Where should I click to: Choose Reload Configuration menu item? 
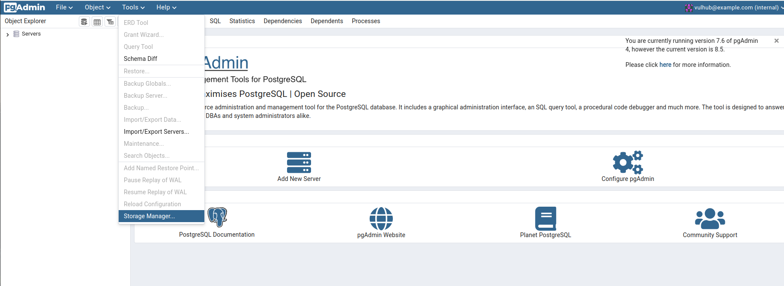coord(162,204)
